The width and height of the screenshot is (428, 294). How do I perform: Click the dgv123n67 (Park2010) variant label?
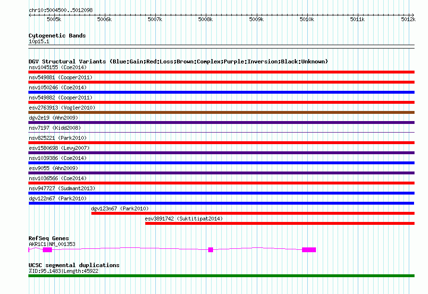120,208
